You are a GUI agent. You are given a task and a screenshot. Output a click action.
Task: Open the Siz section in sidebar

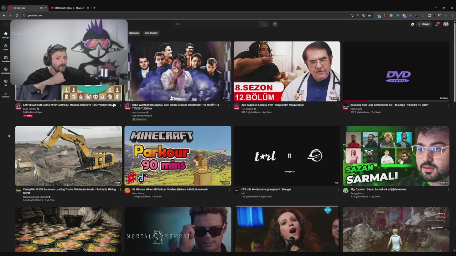tap(6, 82)
